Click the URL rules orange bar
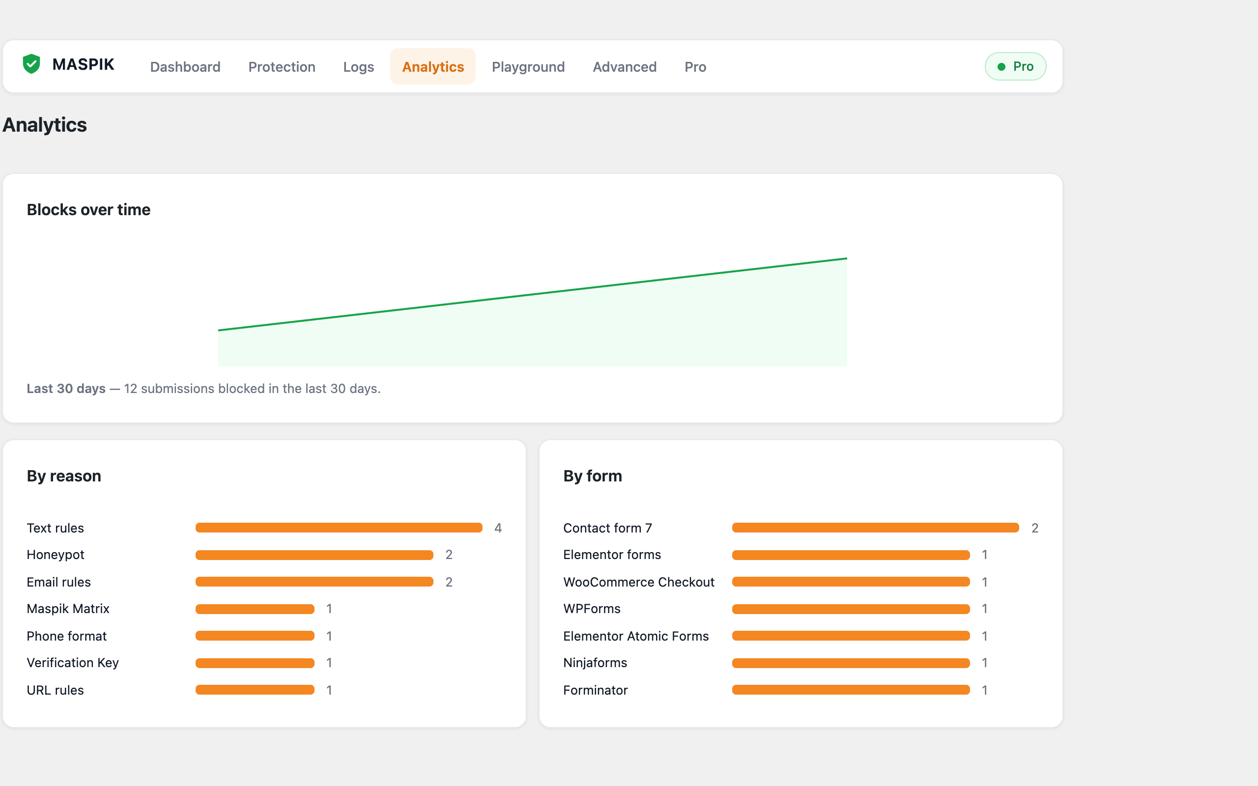 [255, 690]
